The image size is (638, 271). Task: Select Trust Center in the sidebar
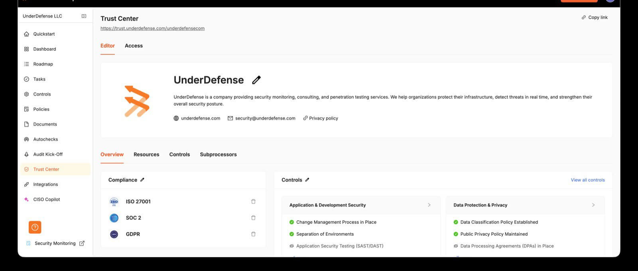click(56, 169)
